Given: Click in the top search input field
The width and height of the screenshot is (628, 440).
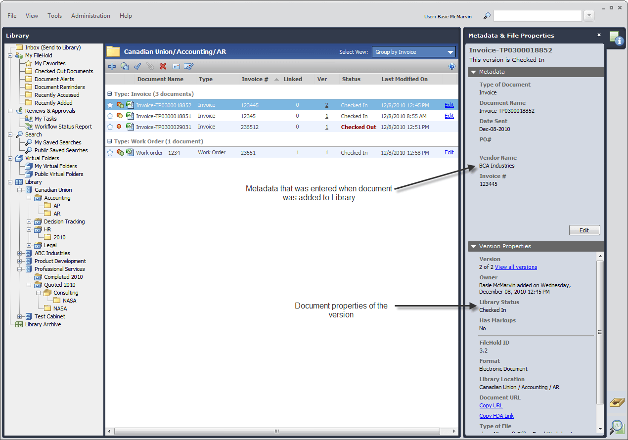Looking at the screenshot, I should [x=538, y=16].
